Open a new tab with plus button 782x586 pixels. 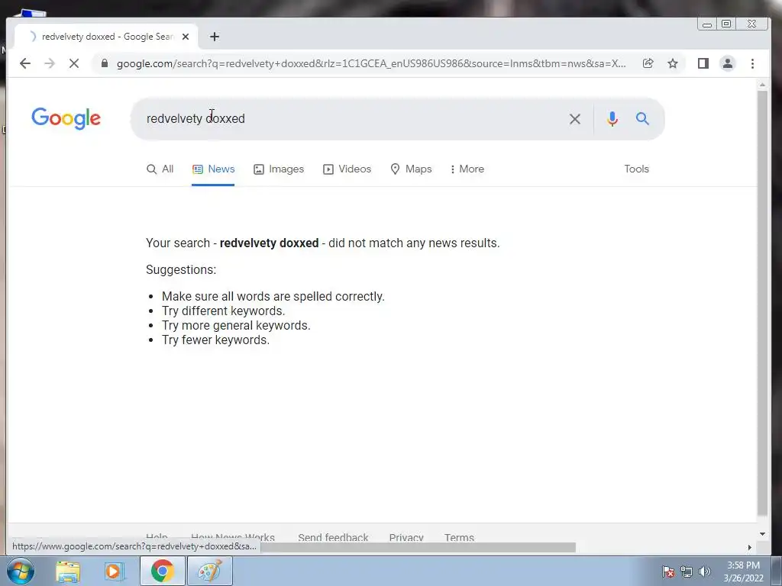[x=215, y=37]
